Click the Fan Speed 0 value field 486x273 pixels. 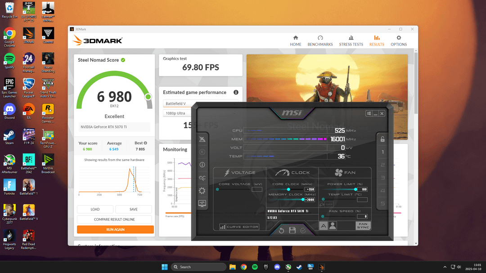coord(362,216)
